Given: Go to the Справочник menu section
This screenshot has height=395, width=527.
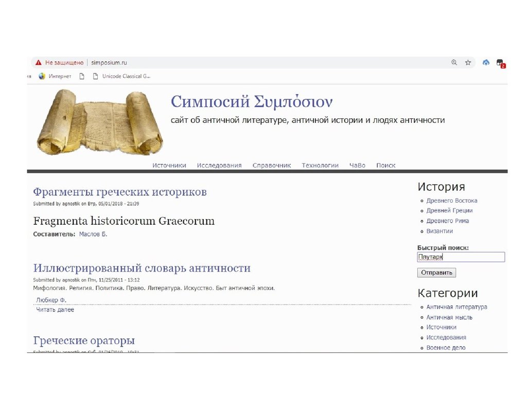Looking at the screenshot, I should click(272, 165).
